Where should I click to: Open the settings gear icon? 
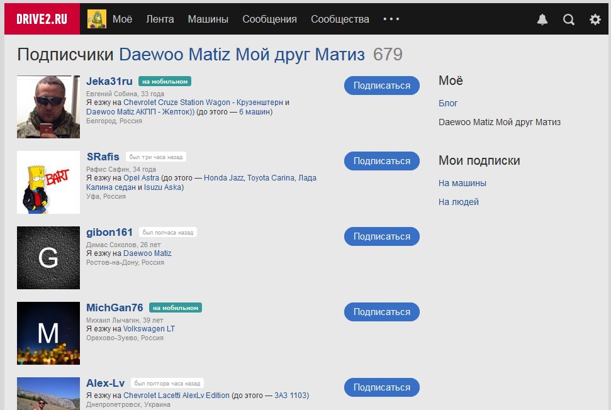[595, 19]
